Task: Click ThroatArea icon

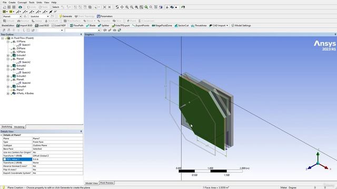Action: click(199, 26)
